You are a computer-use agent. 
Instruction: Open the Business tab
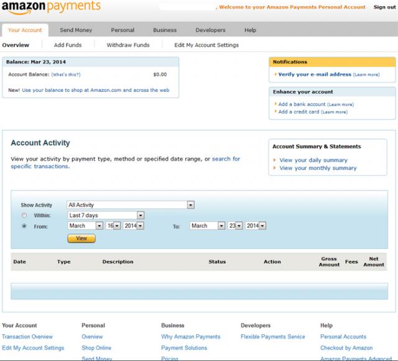(165, 30)
